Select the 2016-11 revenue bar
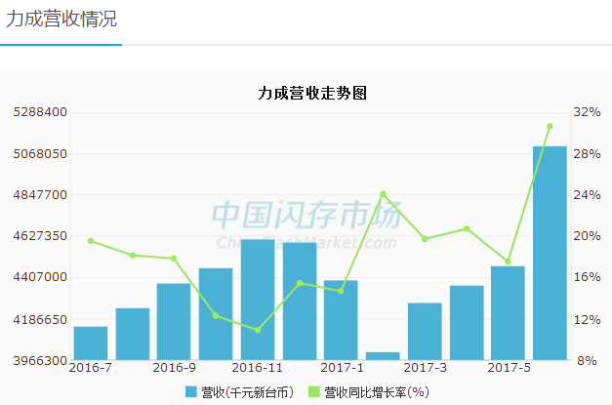 pos(258,300)
